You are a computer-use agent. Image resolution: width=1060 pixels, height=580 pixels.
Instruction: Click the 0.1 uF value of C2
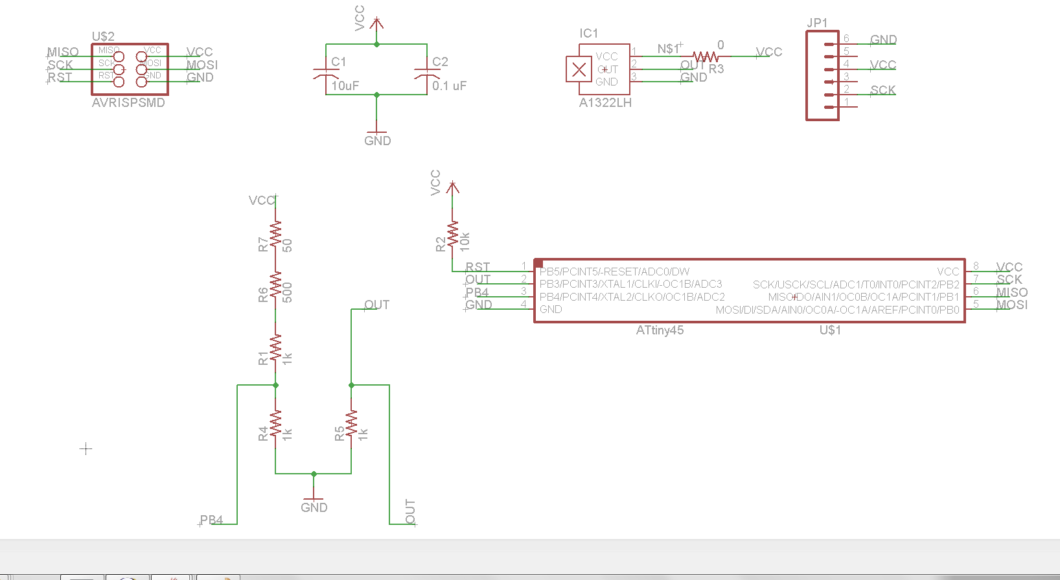pos(449,86)
